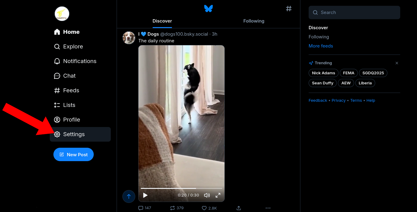Screen dimensions: 417x212
Task: Click the video progress bar
Action: coord(181,188)
